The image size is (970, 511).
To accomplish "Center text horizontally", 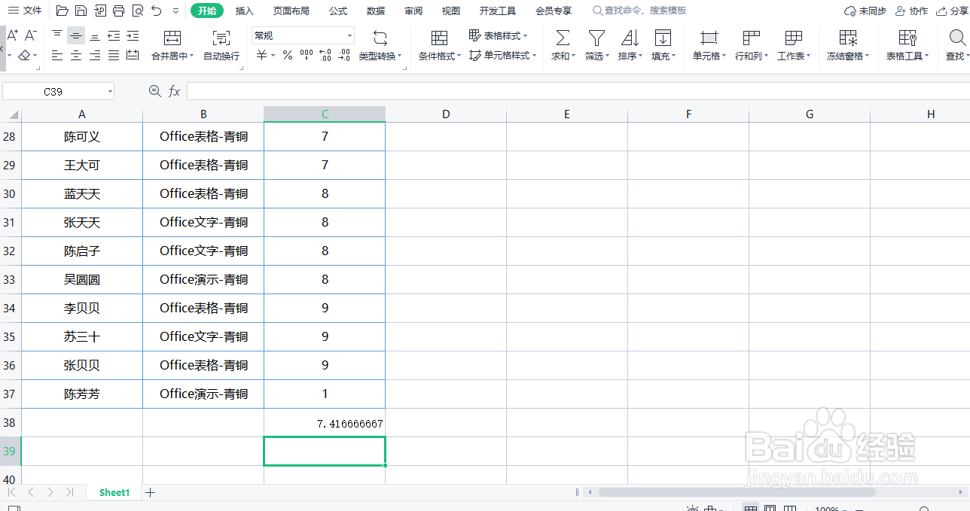I will click(76, 56).
